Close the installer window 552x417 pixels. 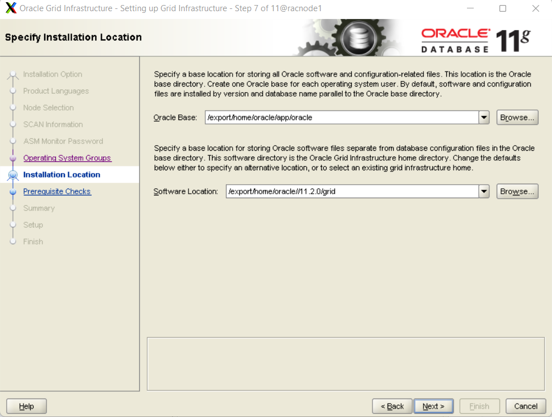tap(535, 8)
